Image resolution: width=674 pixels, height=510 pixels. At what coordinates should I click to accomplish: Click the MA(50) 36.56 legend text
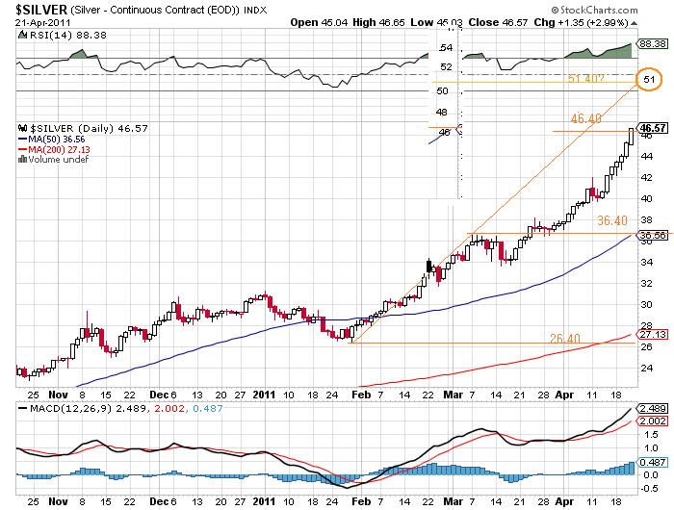click(x=57, y=140)
